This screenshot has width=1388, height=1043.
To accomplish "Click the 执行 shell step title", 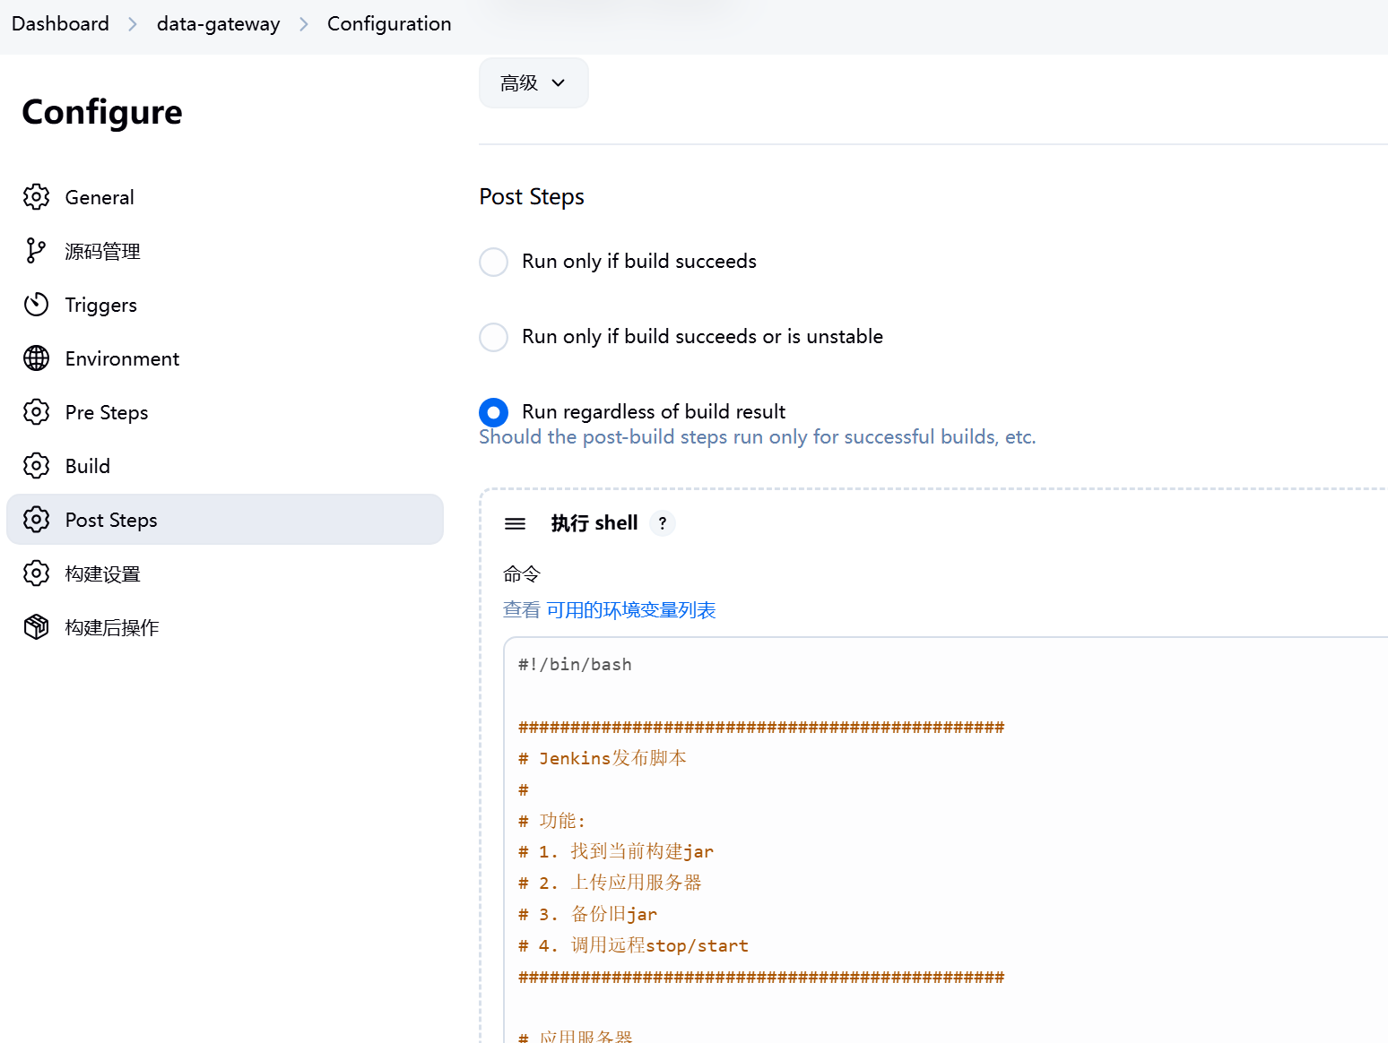I will pyautogui.click(x=594, y=523).
